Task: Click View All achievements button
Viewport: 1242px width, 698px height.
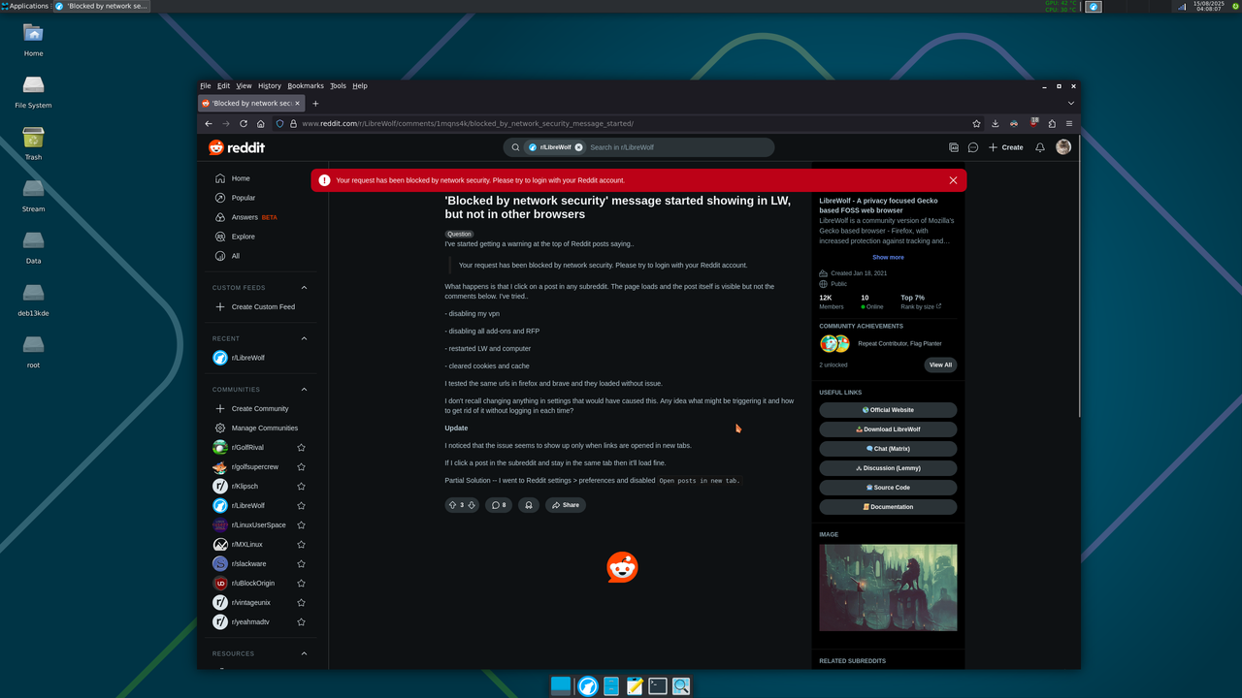Action: pos(940,365)
